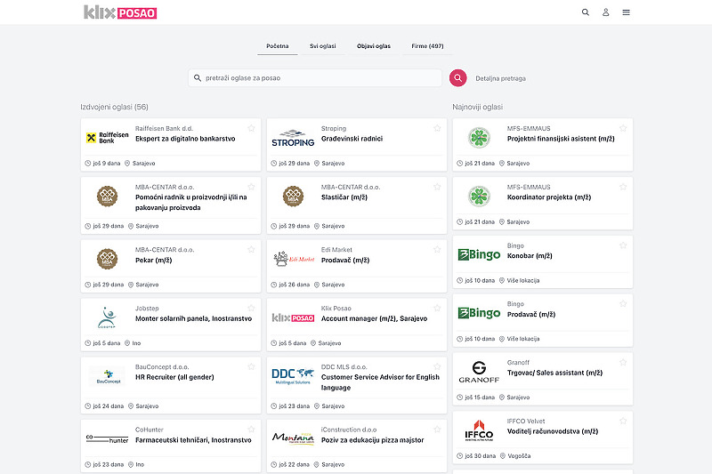Click the Raiffeisen Bank logo
This screenshot has height=474, width=712.
[107, 138]
